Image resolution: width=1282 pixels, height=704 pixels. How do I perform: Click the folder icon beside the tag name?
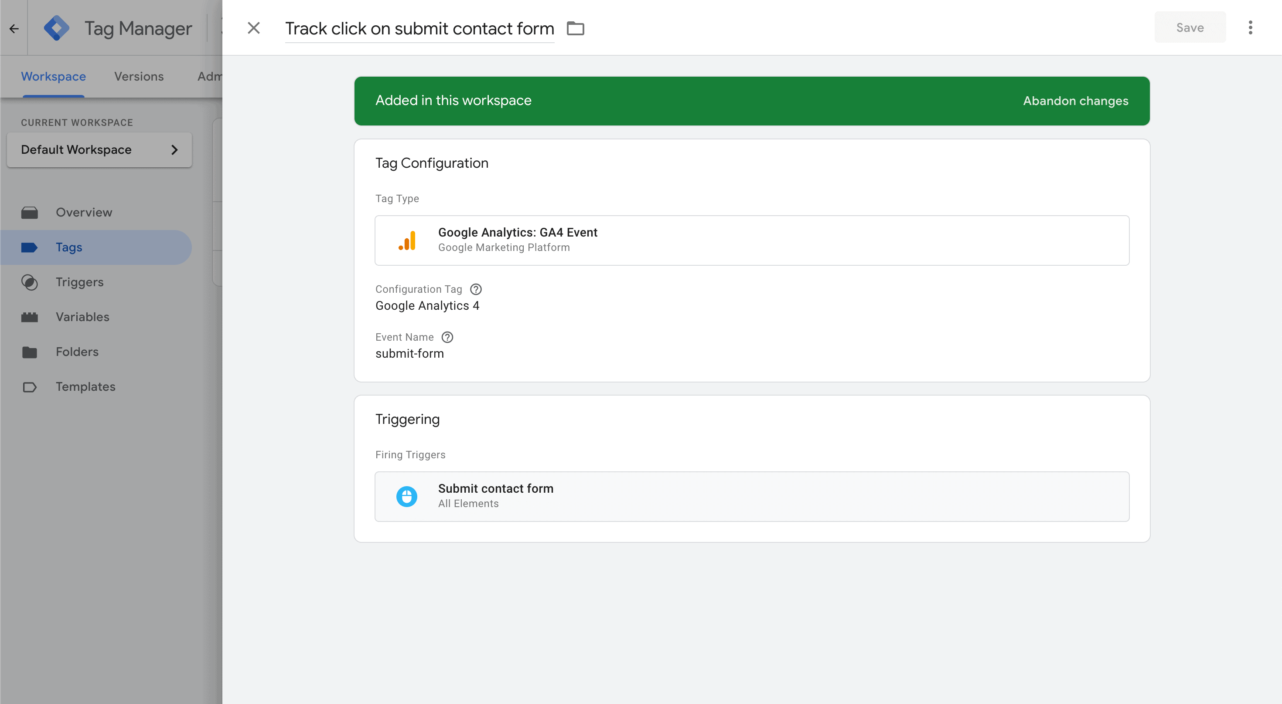(575, 28)
